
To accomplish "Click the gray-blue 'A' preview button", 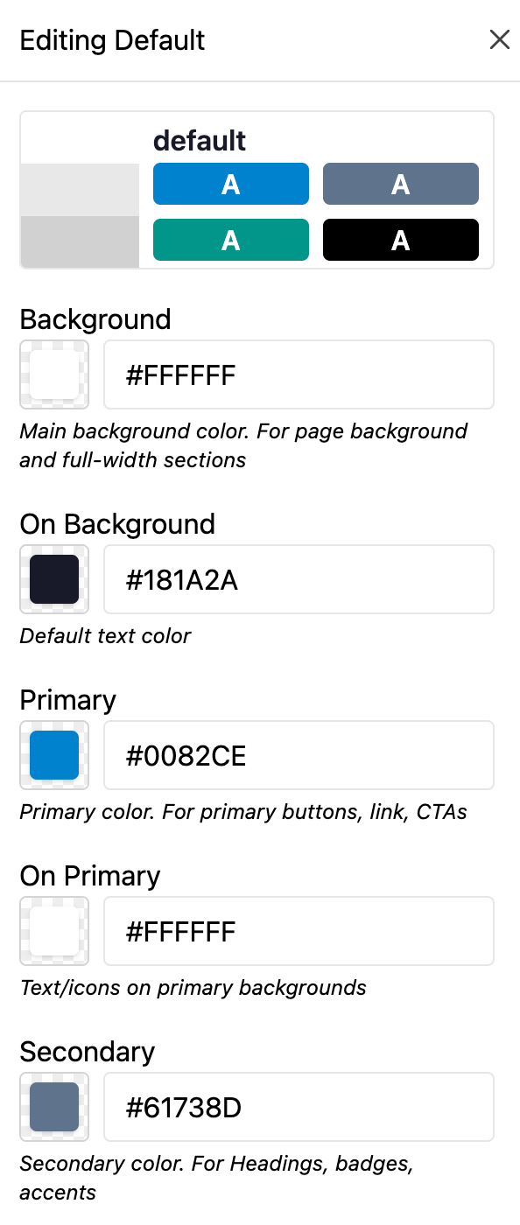I will point(400,184).
